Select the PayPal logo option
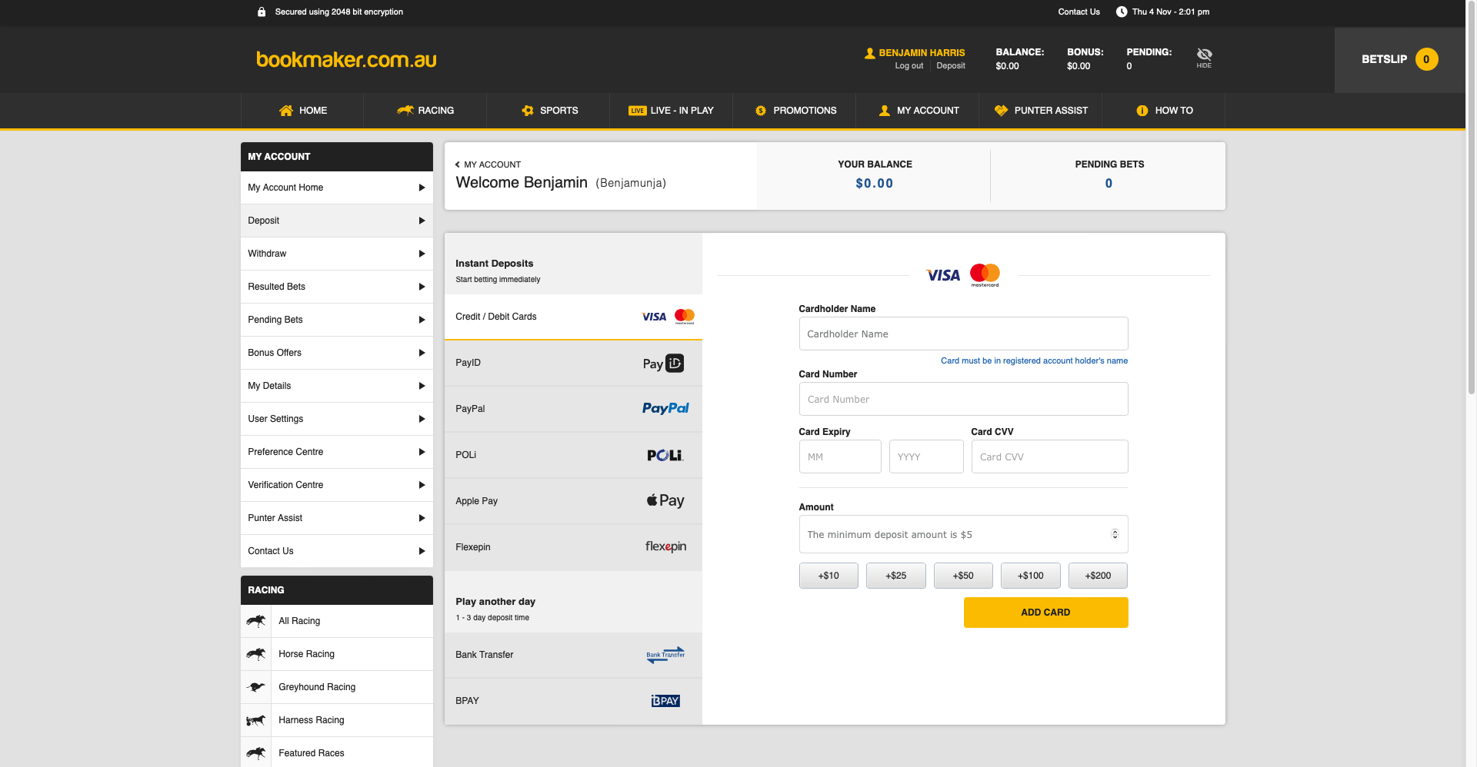The width and height of the screenshot is (1477, 767). click(x=665, y=408)
